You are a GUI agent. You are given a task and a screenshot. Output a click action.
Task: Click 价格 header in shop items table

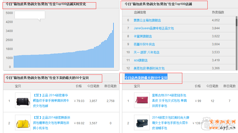tap(198, 86)
